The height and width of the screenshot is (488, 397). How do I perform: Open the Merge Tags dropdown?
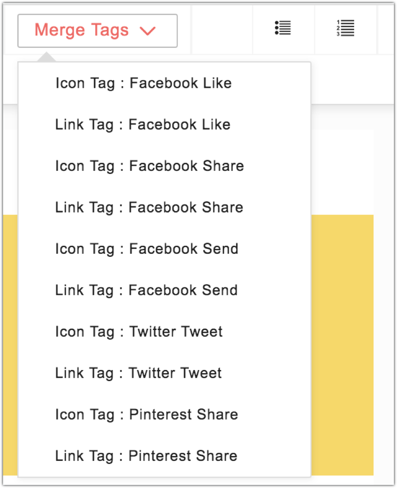coord(97,30)
